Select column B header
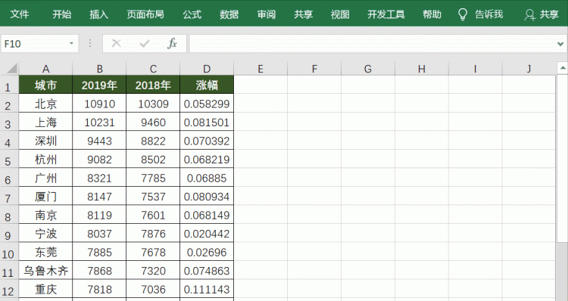 [99, 69]
